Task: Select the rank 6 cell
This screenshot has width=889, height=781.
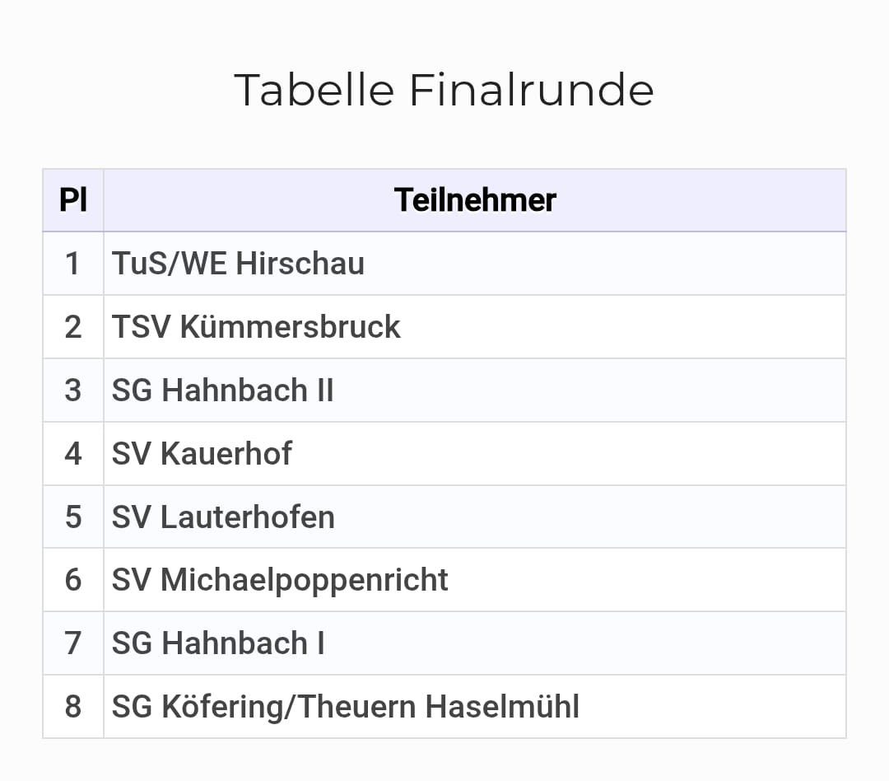Action: 73,580
